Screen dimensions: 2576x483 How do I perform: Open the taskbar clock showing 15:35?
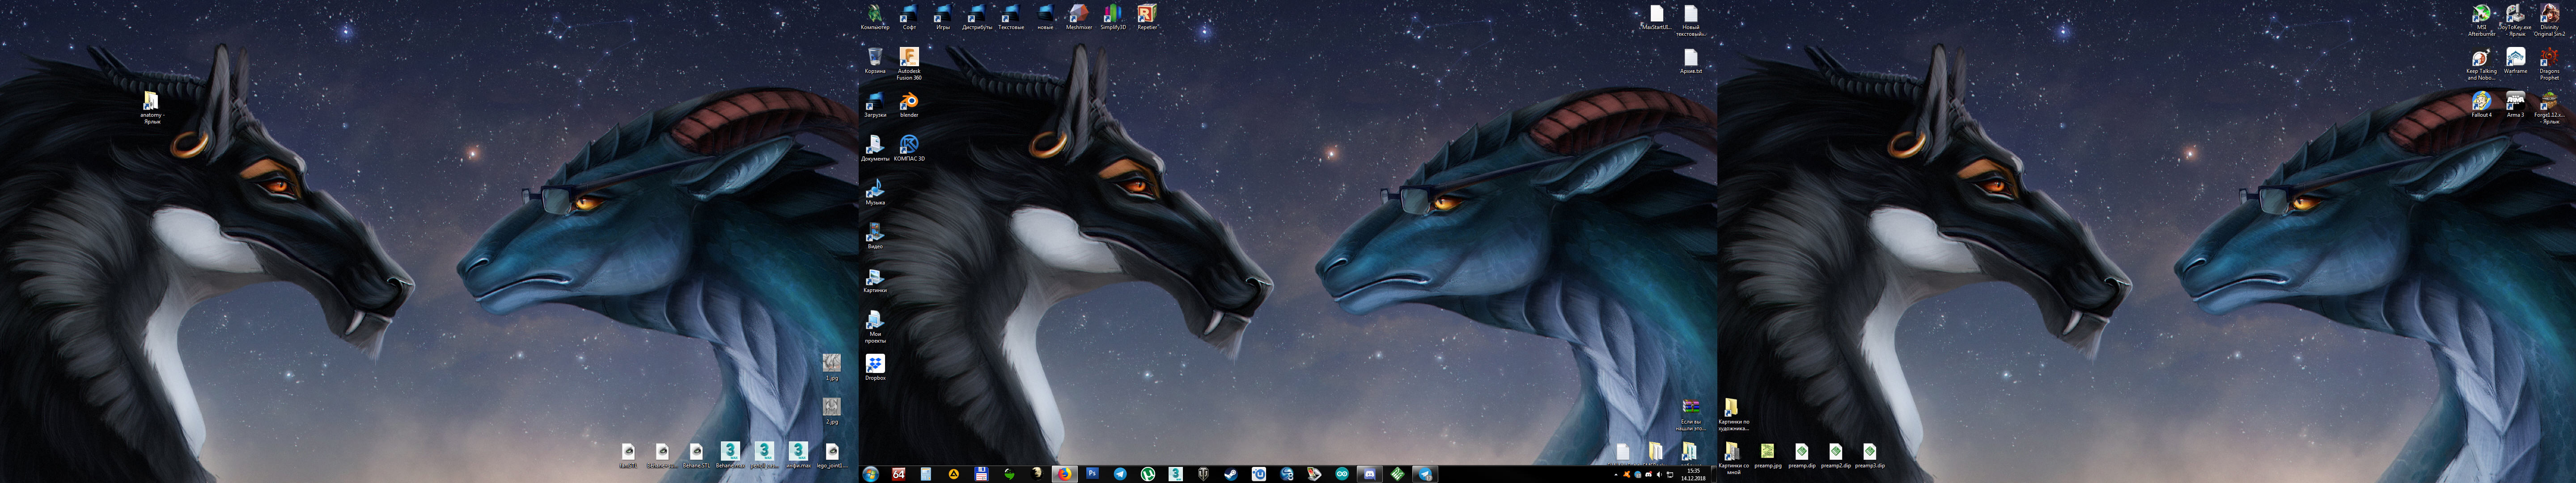[x=1693, y=474]
